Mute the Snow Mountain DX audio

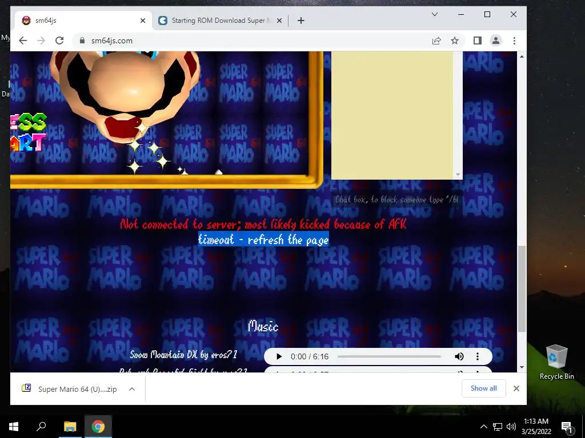(459, 356)
